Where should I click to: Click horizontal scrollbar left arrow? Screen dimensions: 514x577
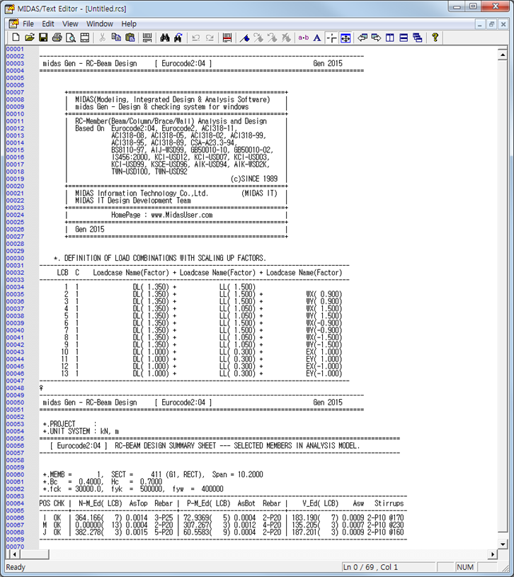(14, 554)
